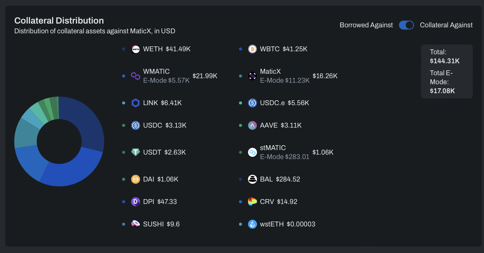The image size is (484, 253).
Task: Click the USDT tether icon
Action: (x=136, y=152)
